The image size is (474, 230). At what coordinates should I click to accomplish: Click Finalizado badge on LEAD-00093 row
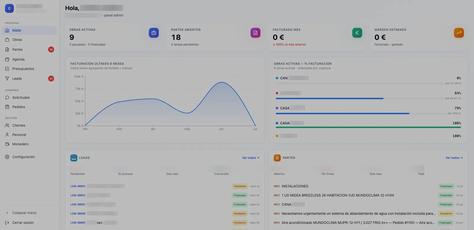(240, 195)
